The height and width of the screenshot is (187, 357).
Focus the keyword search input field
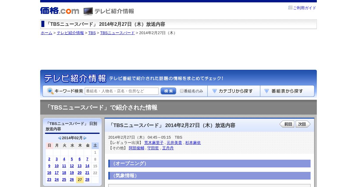[122, 91]
